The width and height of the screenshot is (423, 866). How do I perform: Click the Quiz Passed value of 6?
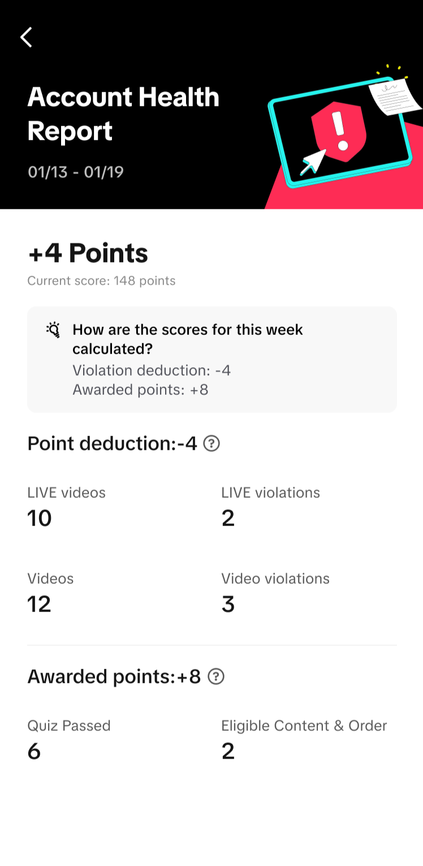tap(34, 751)
